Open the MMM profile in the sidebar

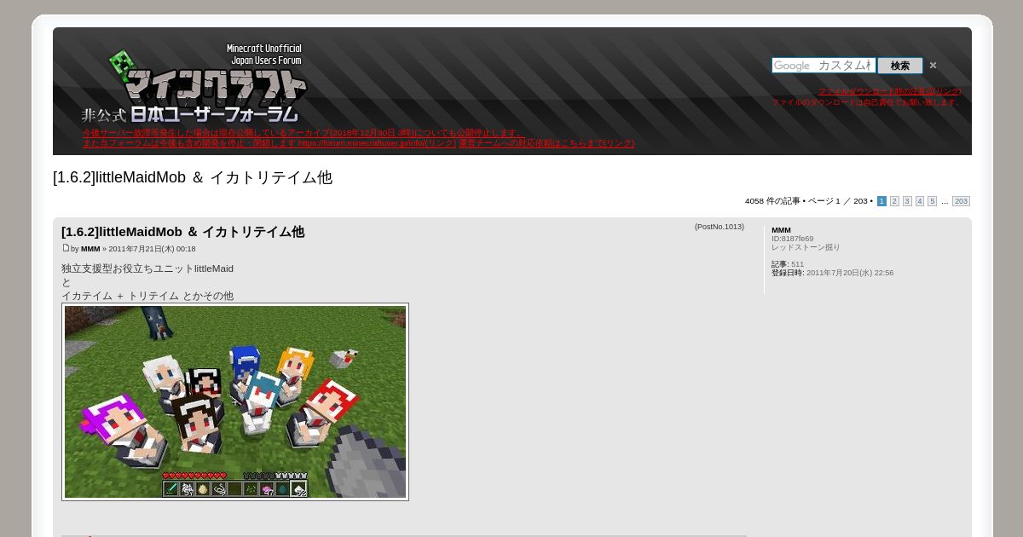(x=781, y=230)
